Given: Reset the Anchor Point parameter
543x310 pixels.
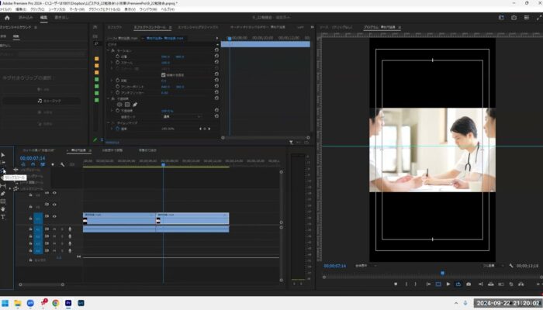Looking at the screenshot, I should pyautogui.click(x=216, y=86).
